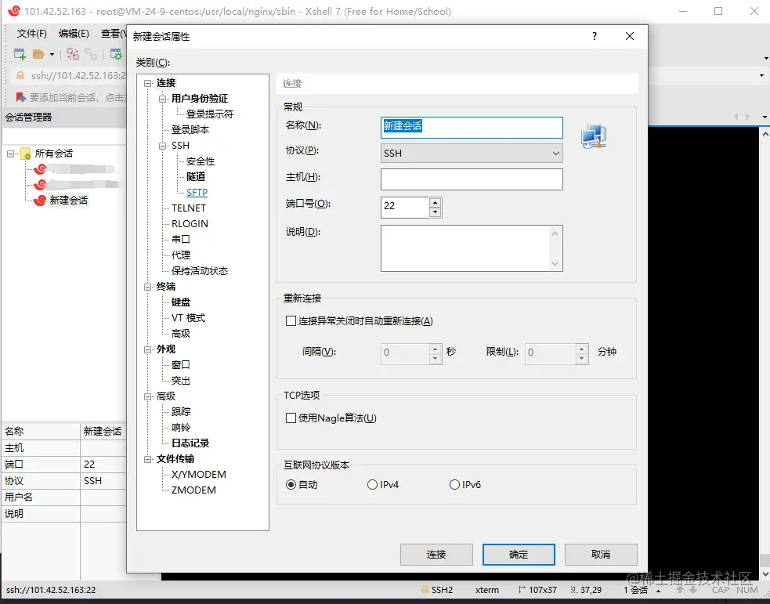Select 代理 in category tree

(x=181, y=255)
